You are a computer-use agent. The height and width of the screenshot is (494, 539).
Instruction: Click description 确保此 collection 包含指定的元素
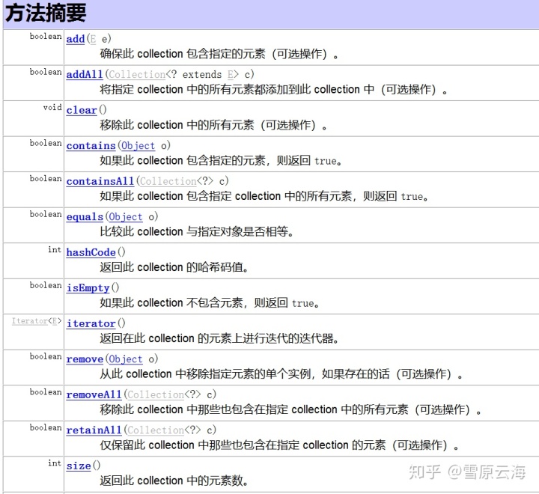(183, 54)
